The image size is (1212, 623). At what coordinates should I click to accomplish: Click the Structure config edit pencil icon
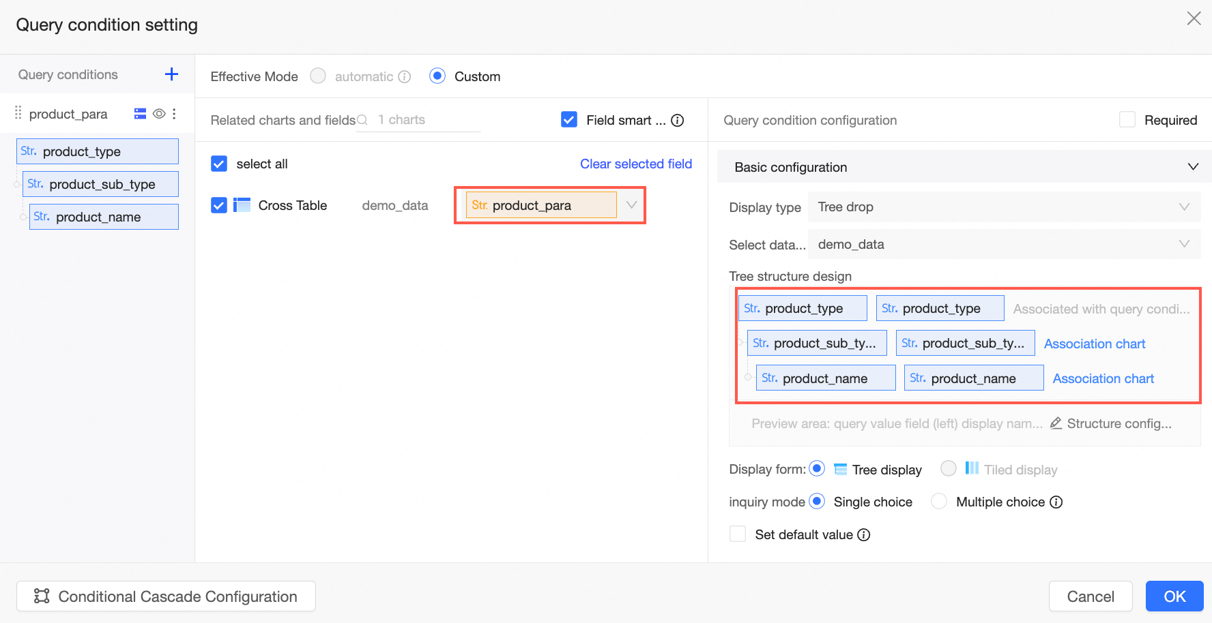tap(1056, 423)
